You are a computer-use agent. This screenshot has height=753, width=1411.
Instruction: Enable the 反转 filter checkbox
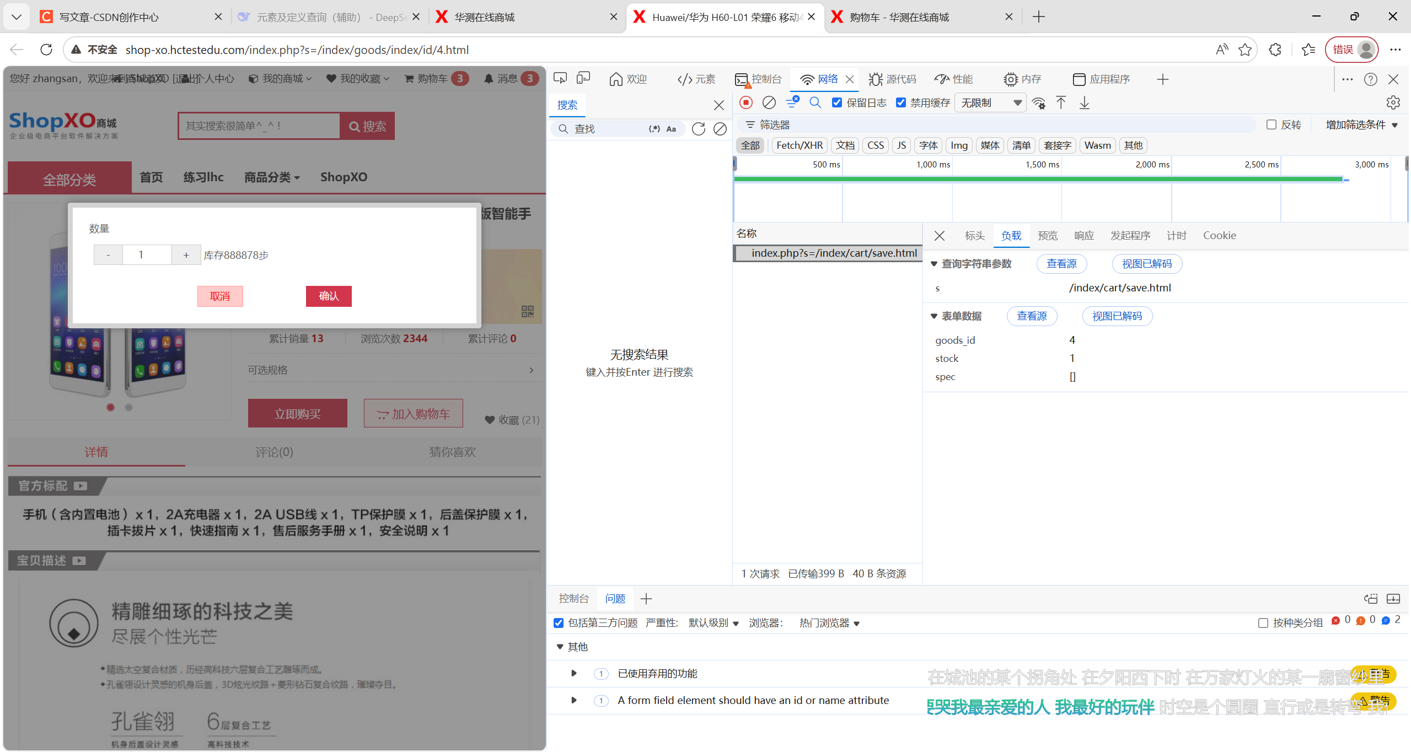coord(1271,124)
